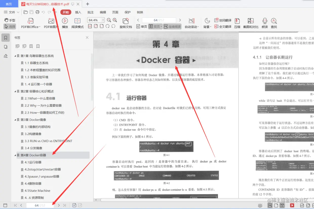This screenshot has width=314, height=209.
Task: Toggle 单页 single page view
Action: tap(142, 27)
